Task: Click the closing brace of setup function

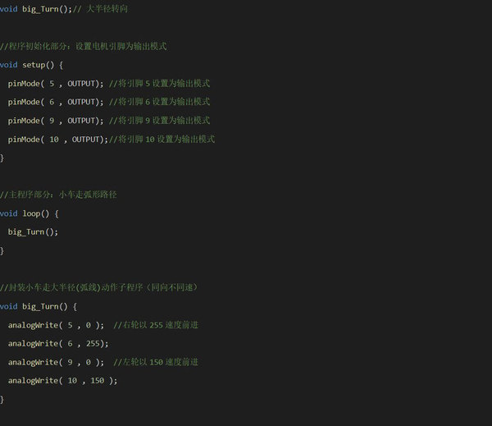Action: [x=2, y=158]
